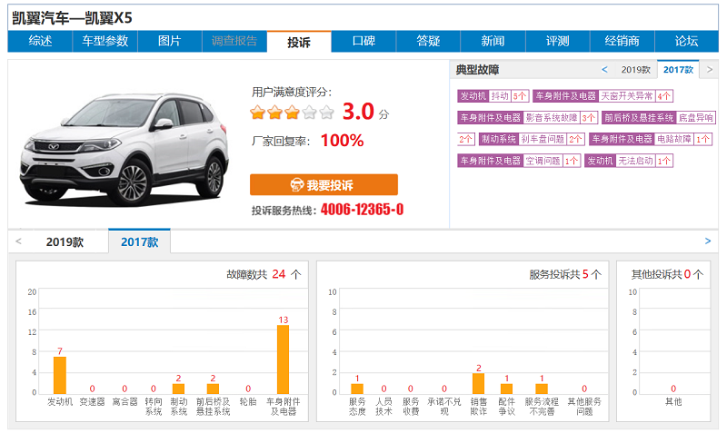Click the hotline number 4006-12365-0
This screenshot has height=433, width=727.
pyautogui.click(x=362, y=210)
